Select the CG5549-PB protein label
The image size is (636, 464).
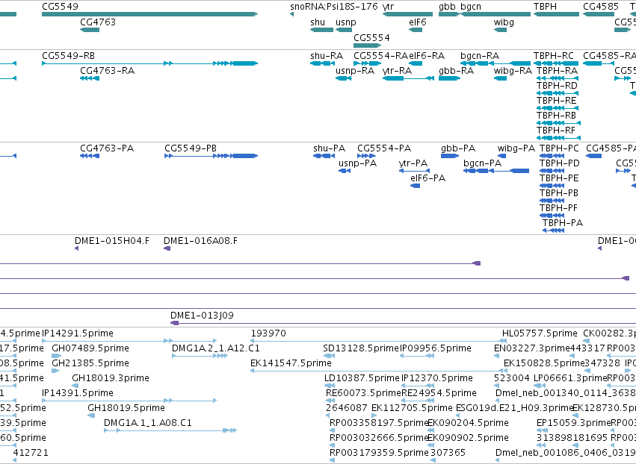pos(191,148)
